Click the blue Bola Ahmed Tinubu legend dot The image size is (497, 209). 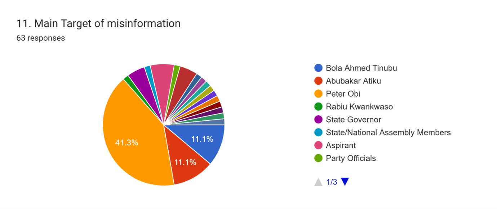pos(318,68)
